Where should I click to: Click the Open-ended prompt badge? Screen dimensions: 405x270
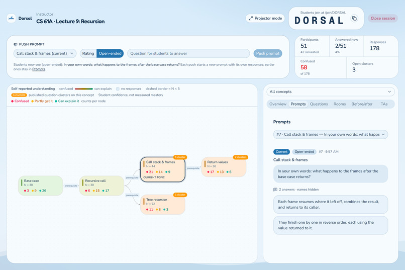click(305, 152)
